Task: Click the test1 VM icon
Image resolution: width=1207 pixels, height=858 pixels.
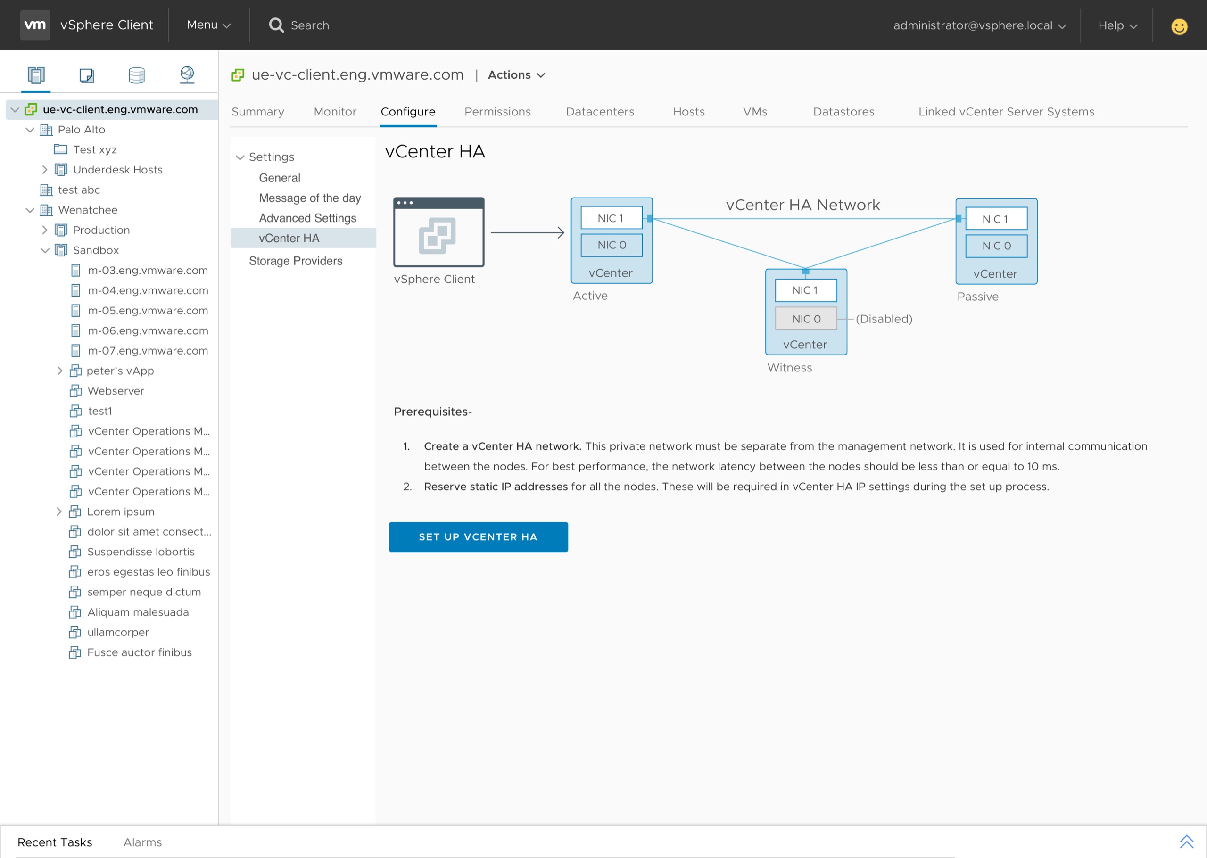Action: 75,411
